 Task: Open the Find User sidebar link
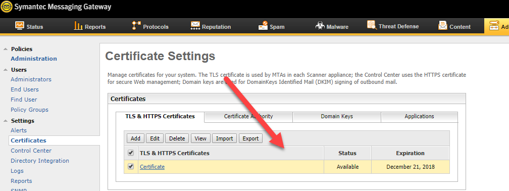[24, 100]
